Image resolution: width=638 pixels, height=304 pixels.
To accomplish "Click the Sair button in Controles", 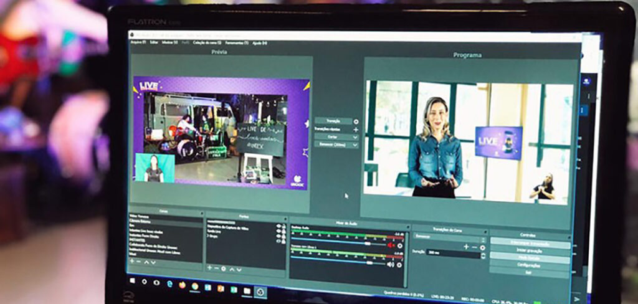I will [530, 272].
